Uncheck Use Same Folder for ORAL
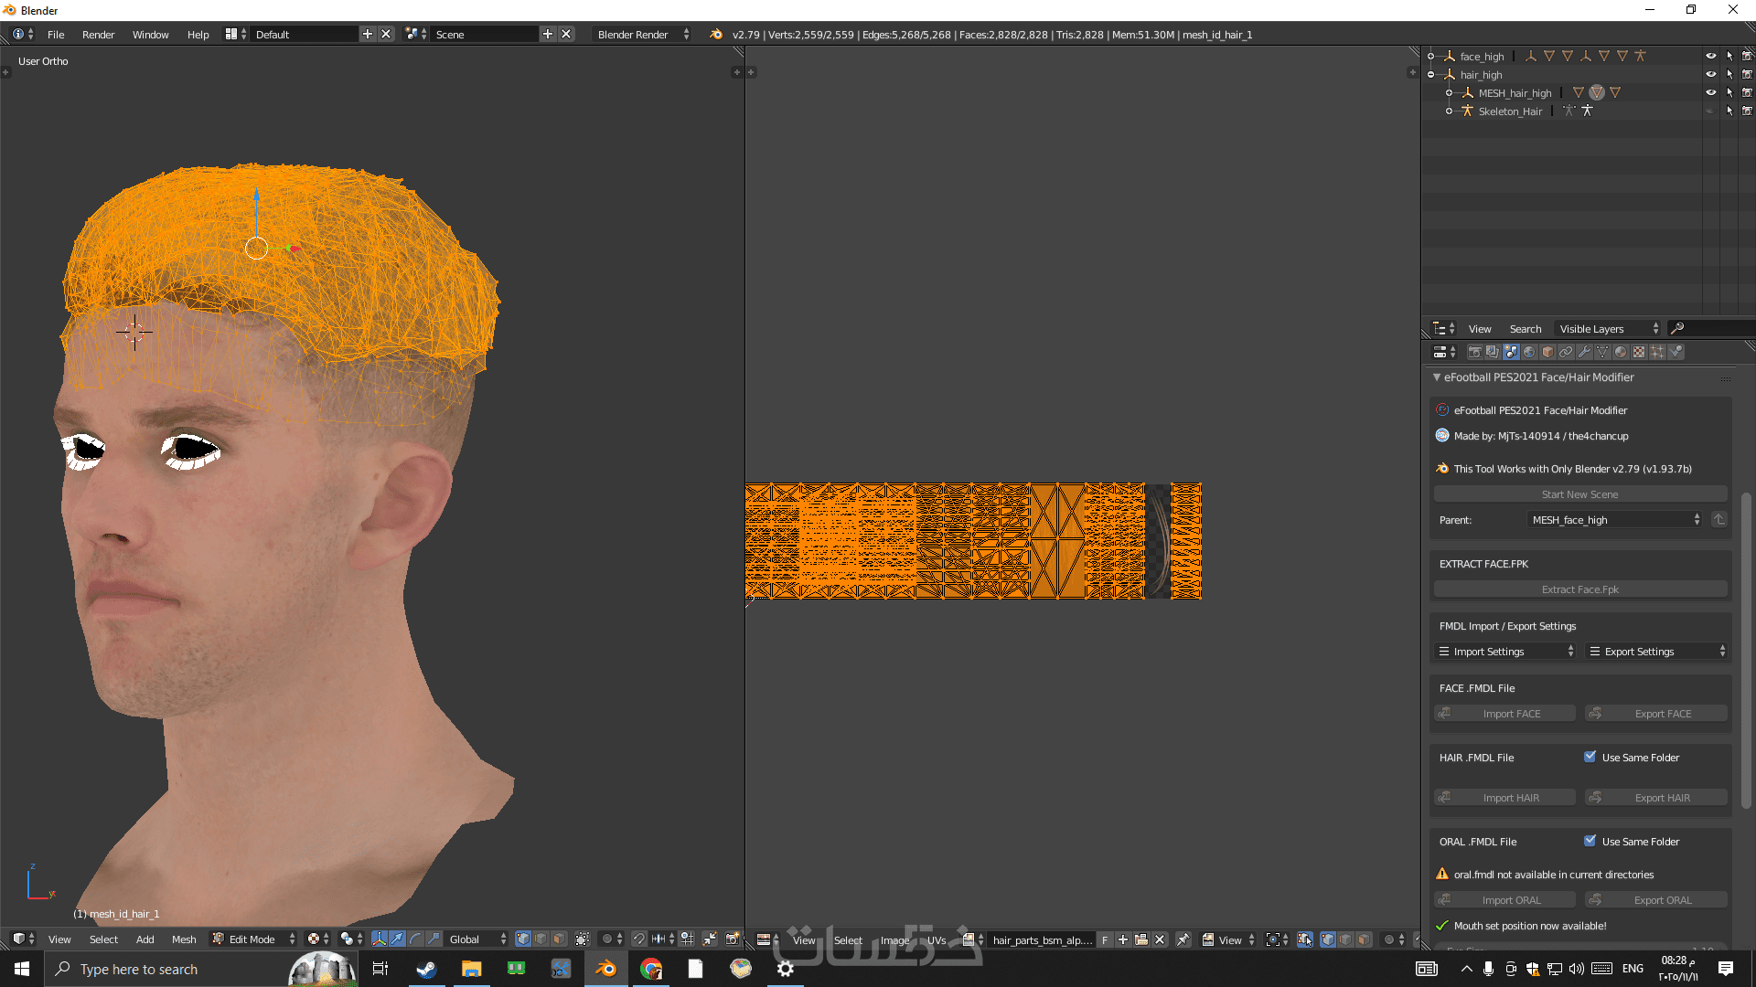 (x=1590, y=841)
